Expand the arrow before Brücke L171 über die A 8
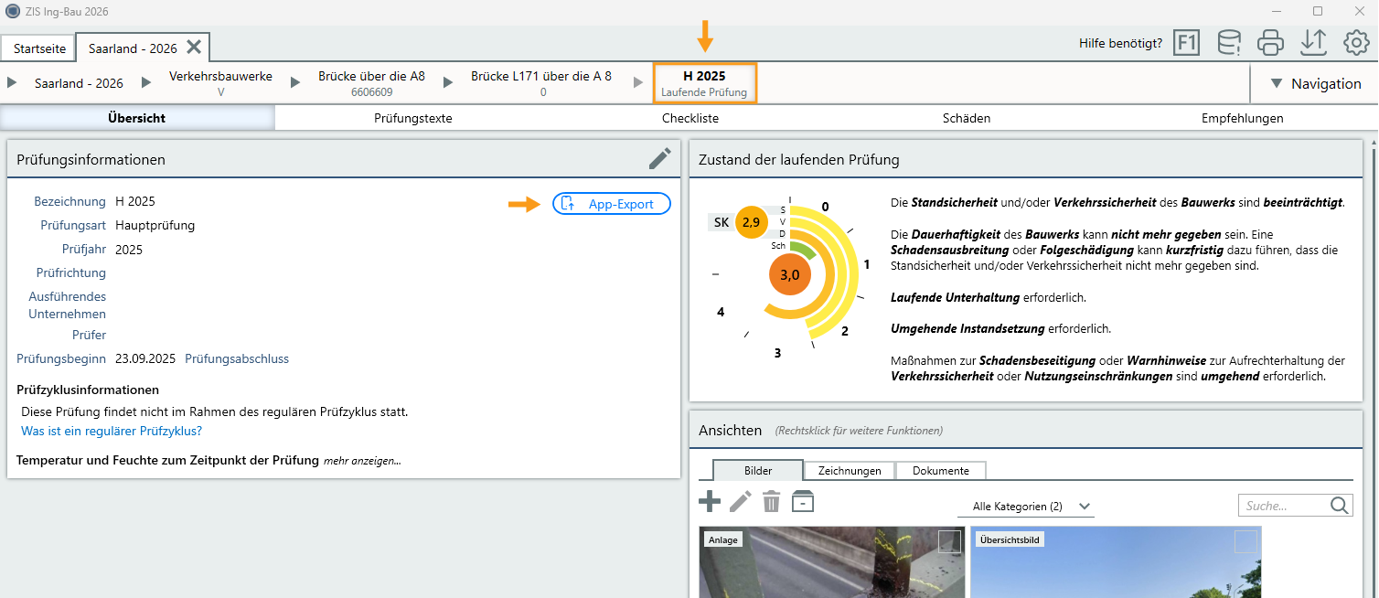This screenshot has height=598, width=1379. tap(448, 82)
